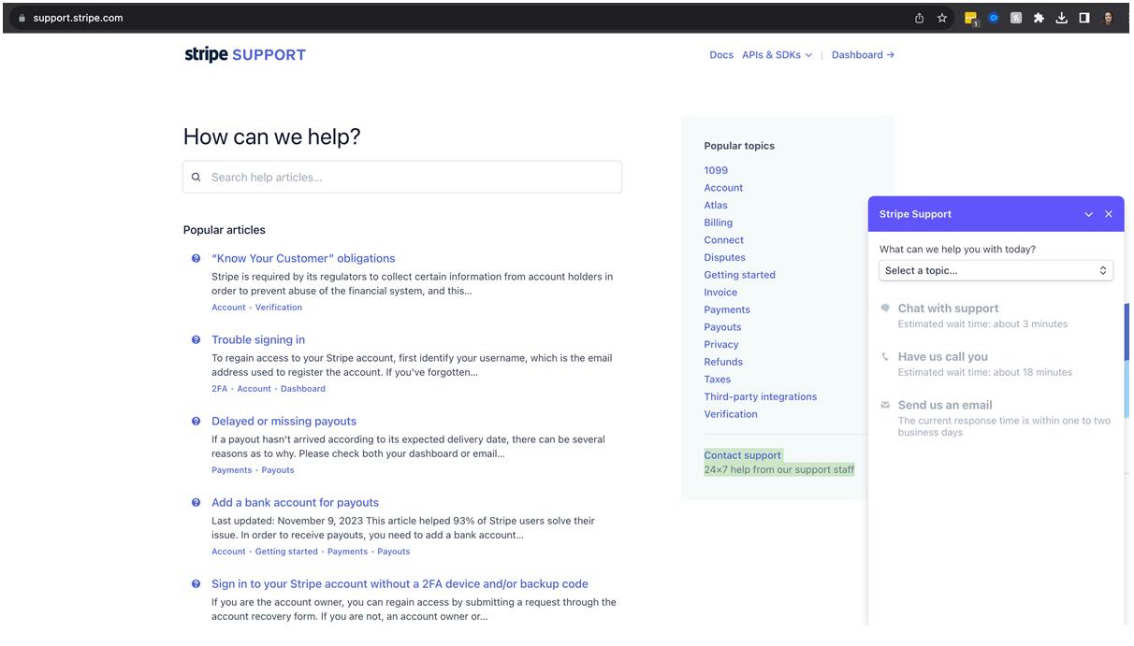
Task: Close the Stripe Support chat widget
Action: point(1109,214)
